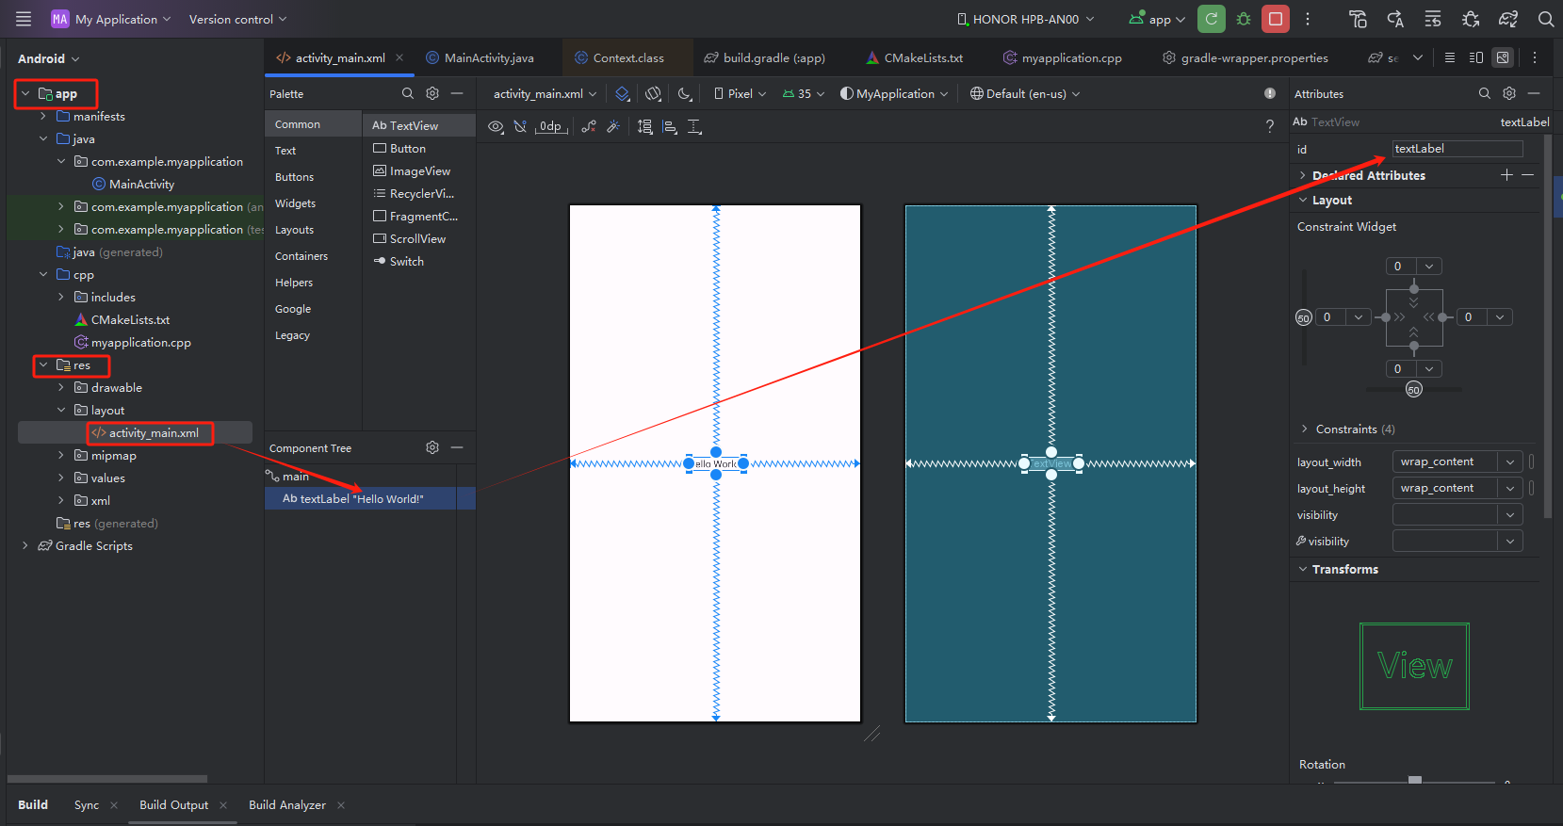Add a new declared attribute with plus
Viewport: 1563px width, 826px height.
tap(1506, 175)
